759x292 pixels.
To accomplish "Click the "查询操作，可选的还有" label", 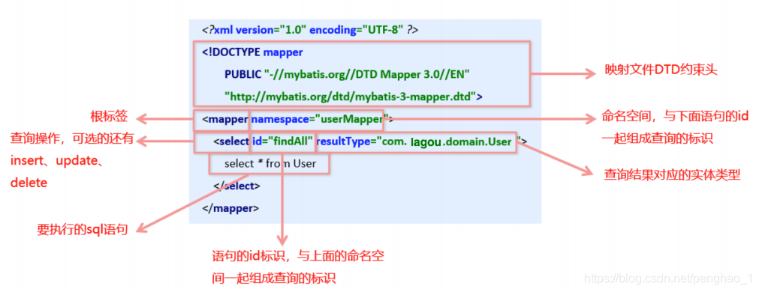I will (x=71, y=139).
